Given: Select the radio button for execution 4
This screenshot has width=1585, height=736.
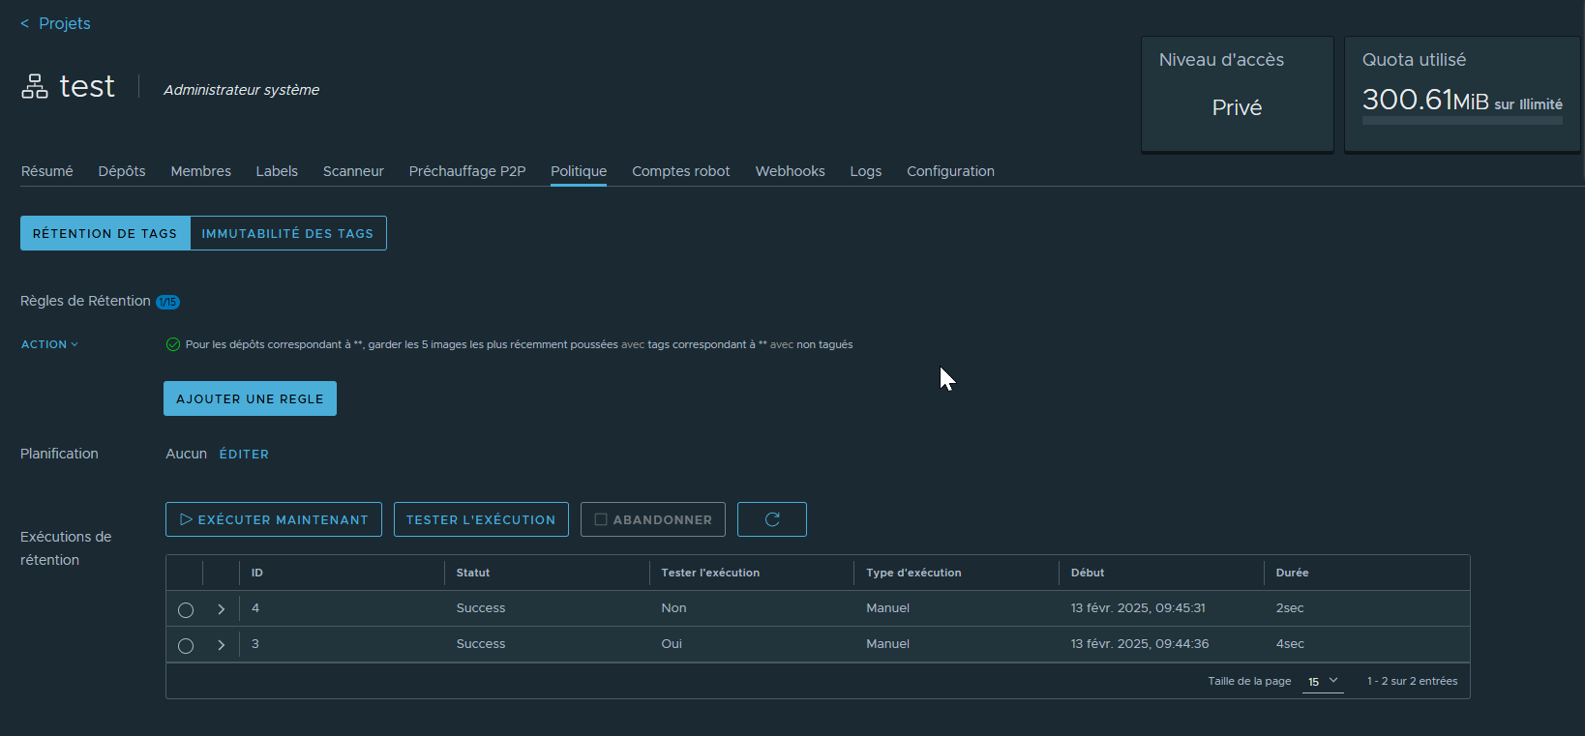Looking at the screenshot, I should click(x=186, y=609).
